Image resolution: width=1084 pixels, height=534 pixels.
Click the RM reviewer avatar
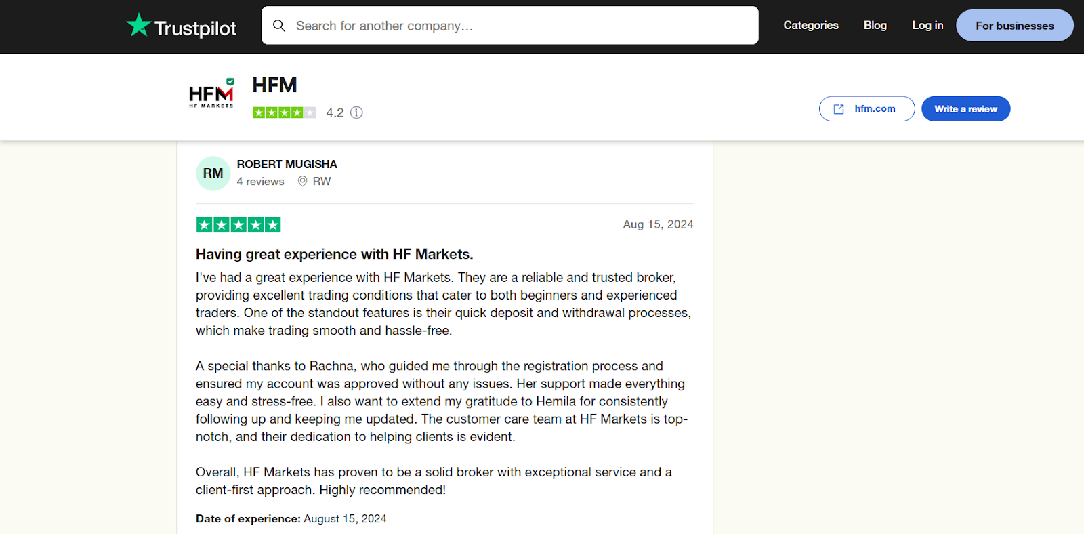tap(213, 173)
